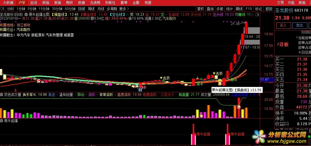Viewport: 311px width, 146px height.
Task: Switch to 60分钟 chart period
Action: coord(70,9)
